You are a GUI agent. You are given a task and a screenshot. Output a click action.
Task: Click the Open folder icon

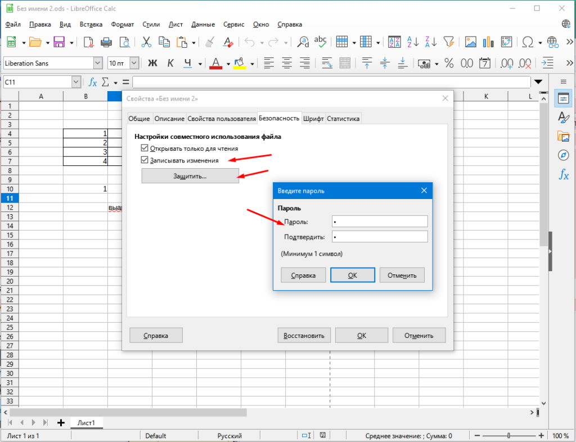pyautogui.click(x=35, y=42)
